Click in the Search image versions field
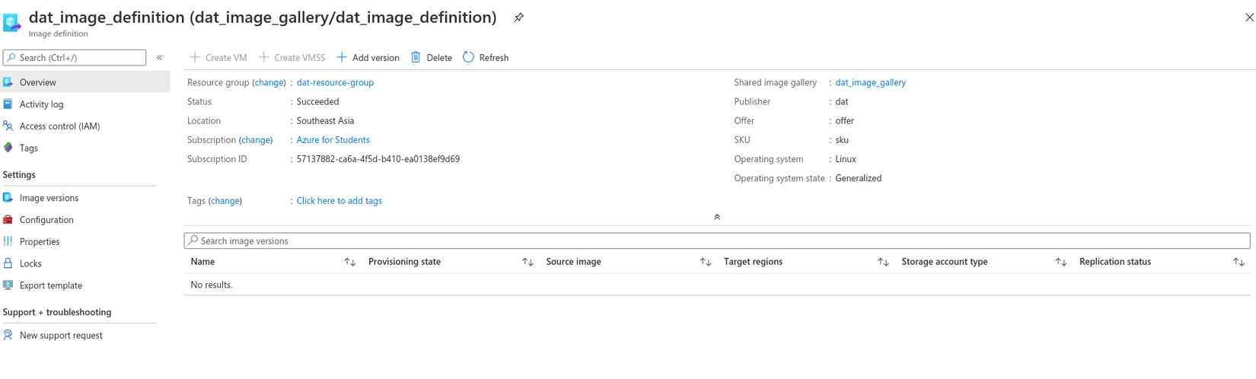 [716, 240]
